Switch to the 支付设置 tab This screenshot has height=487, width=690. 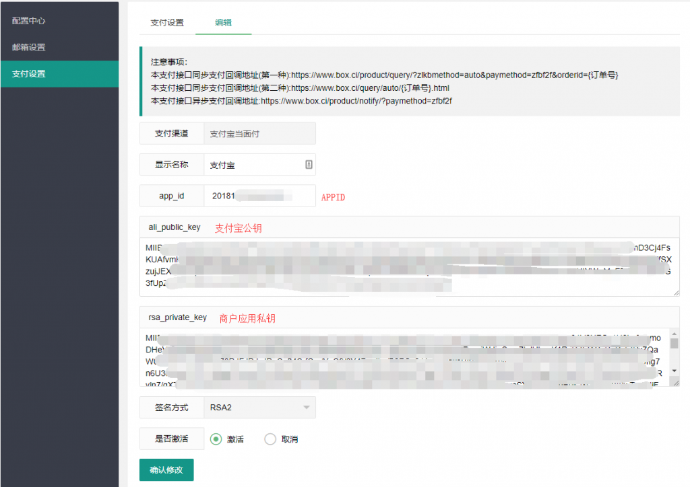click(x=167, y=22)
